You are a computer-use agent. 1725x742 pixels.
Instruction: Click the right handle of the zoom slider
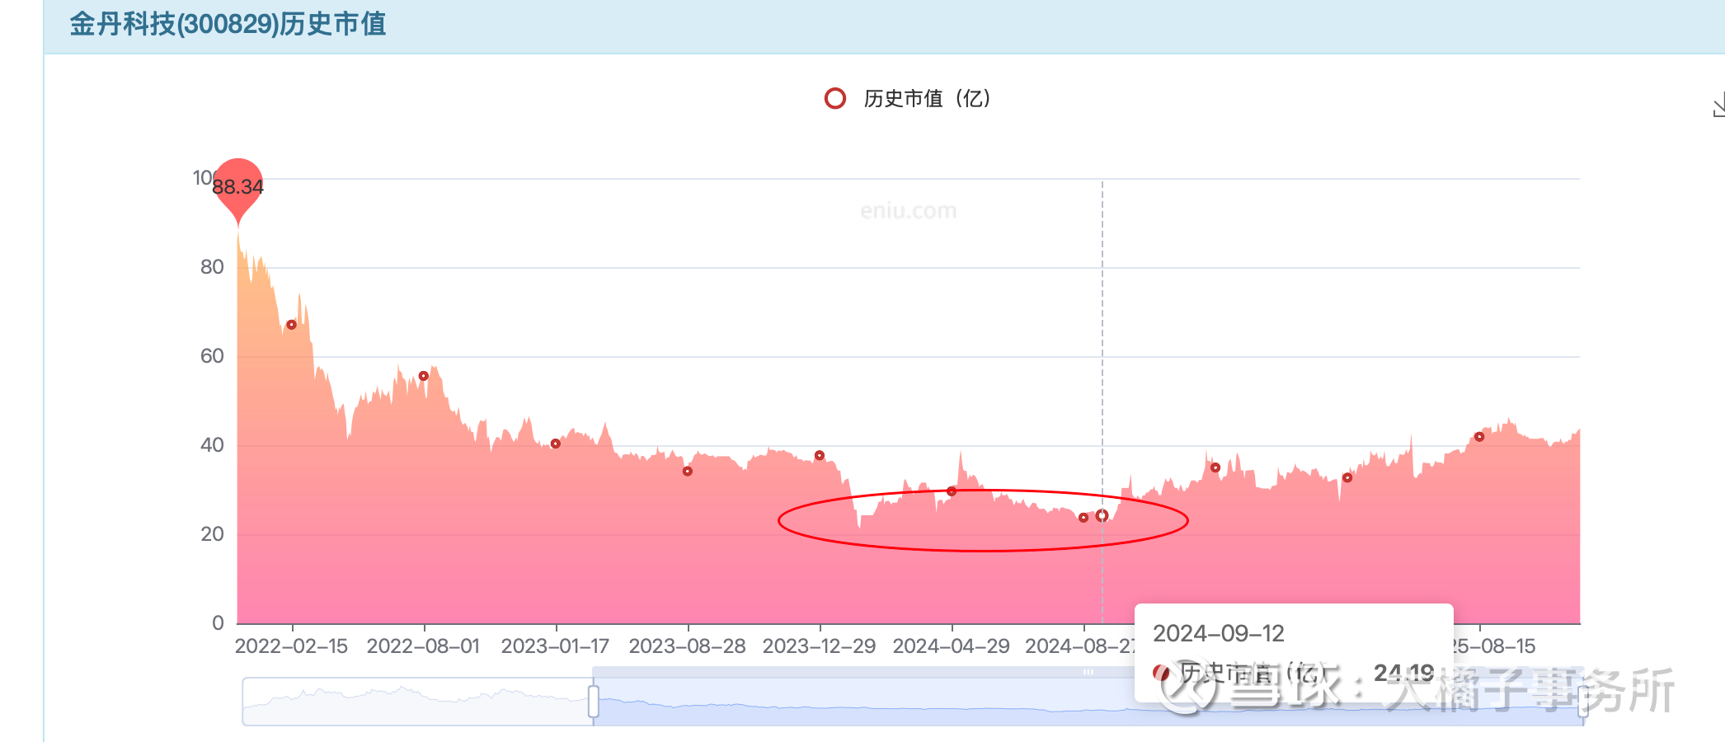(x=1583, y=702)
